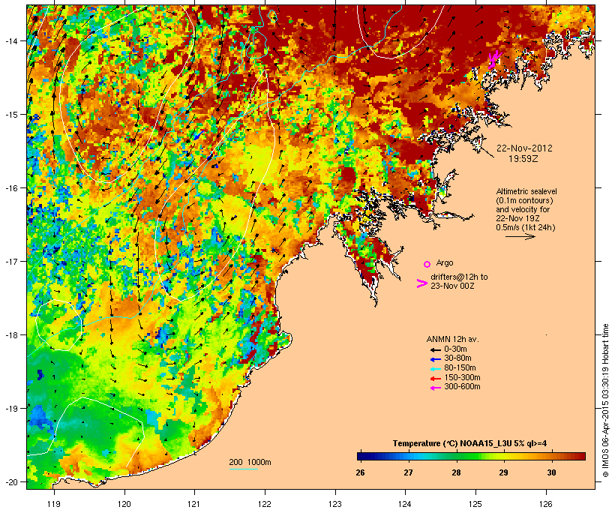
Task: Click the red 150-300m legend arrow
Action: tap(435, 379)
